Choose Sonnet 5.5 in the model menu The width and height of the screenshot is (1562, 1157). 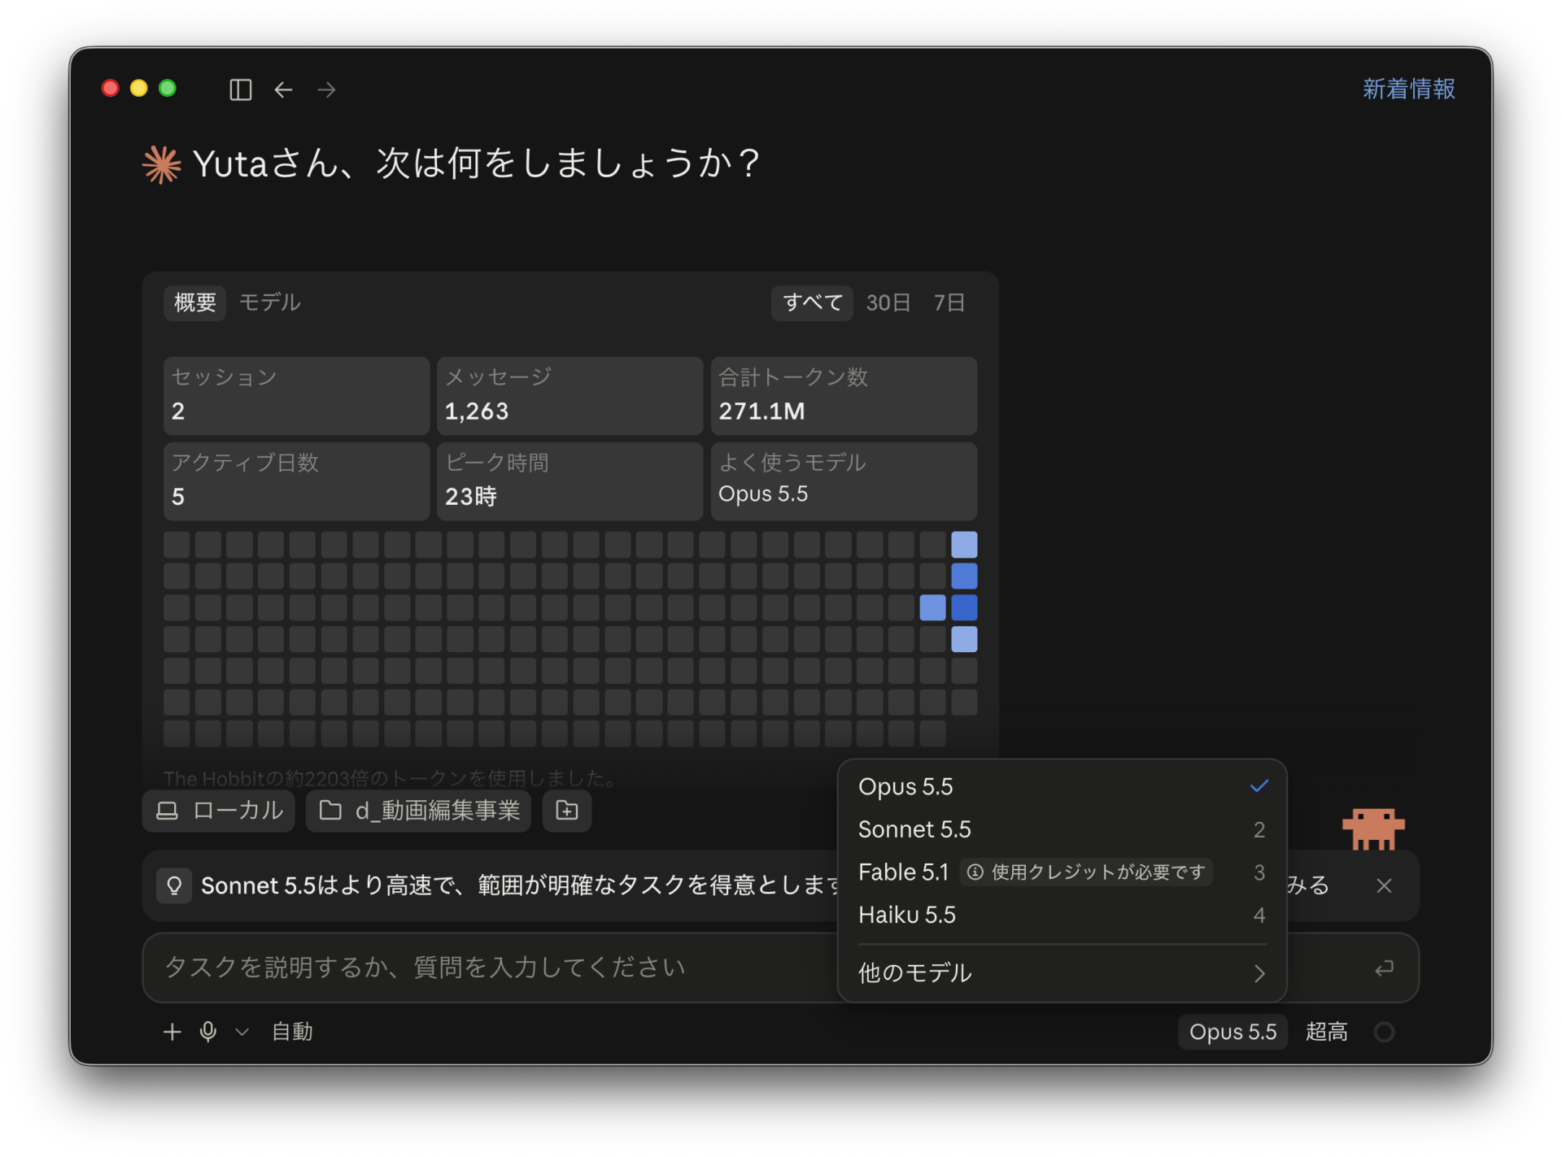pyautogui.click(x=1062, y=829)
